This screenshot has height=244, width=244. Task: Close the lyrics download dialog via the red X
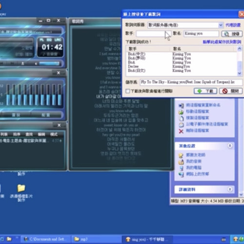(242, 14)
